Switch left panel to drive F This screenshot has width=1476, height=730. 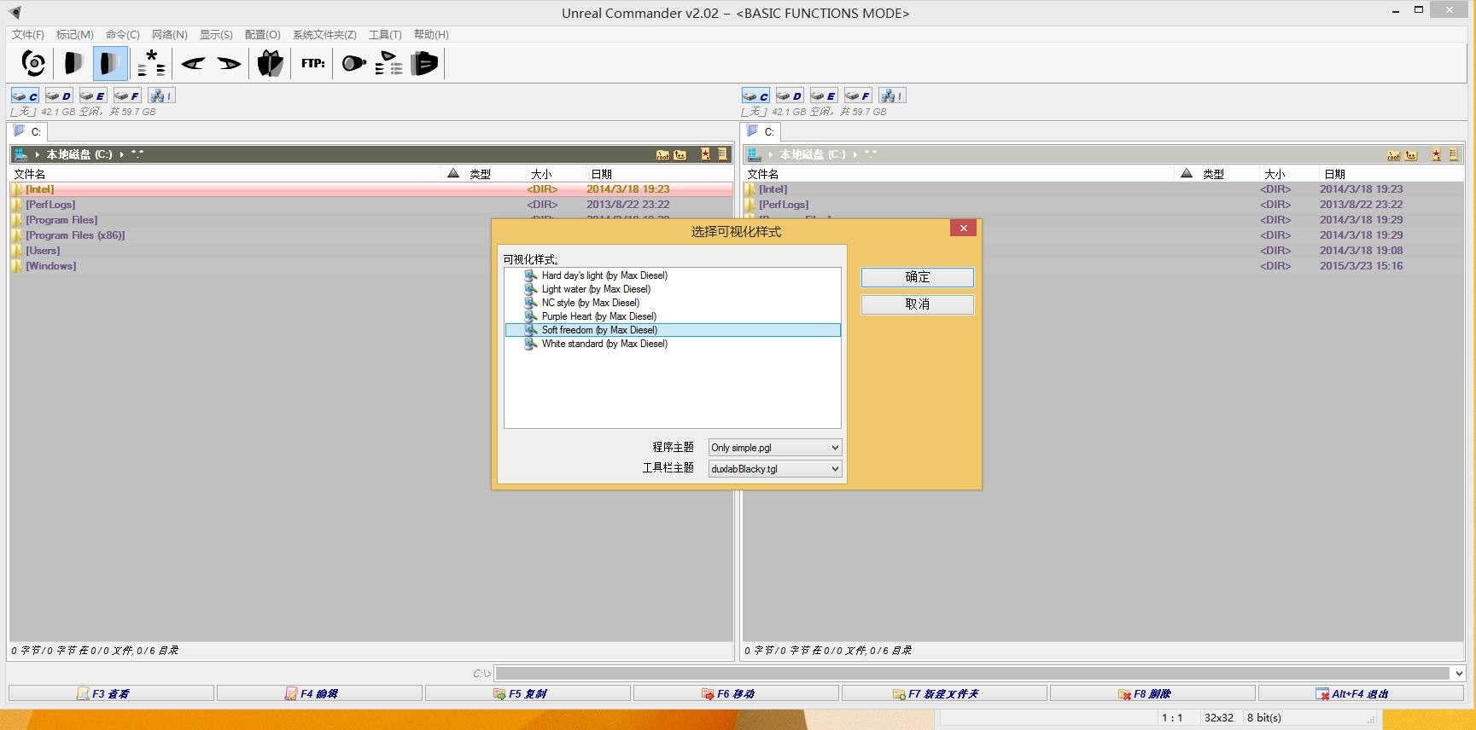[127, 96]
